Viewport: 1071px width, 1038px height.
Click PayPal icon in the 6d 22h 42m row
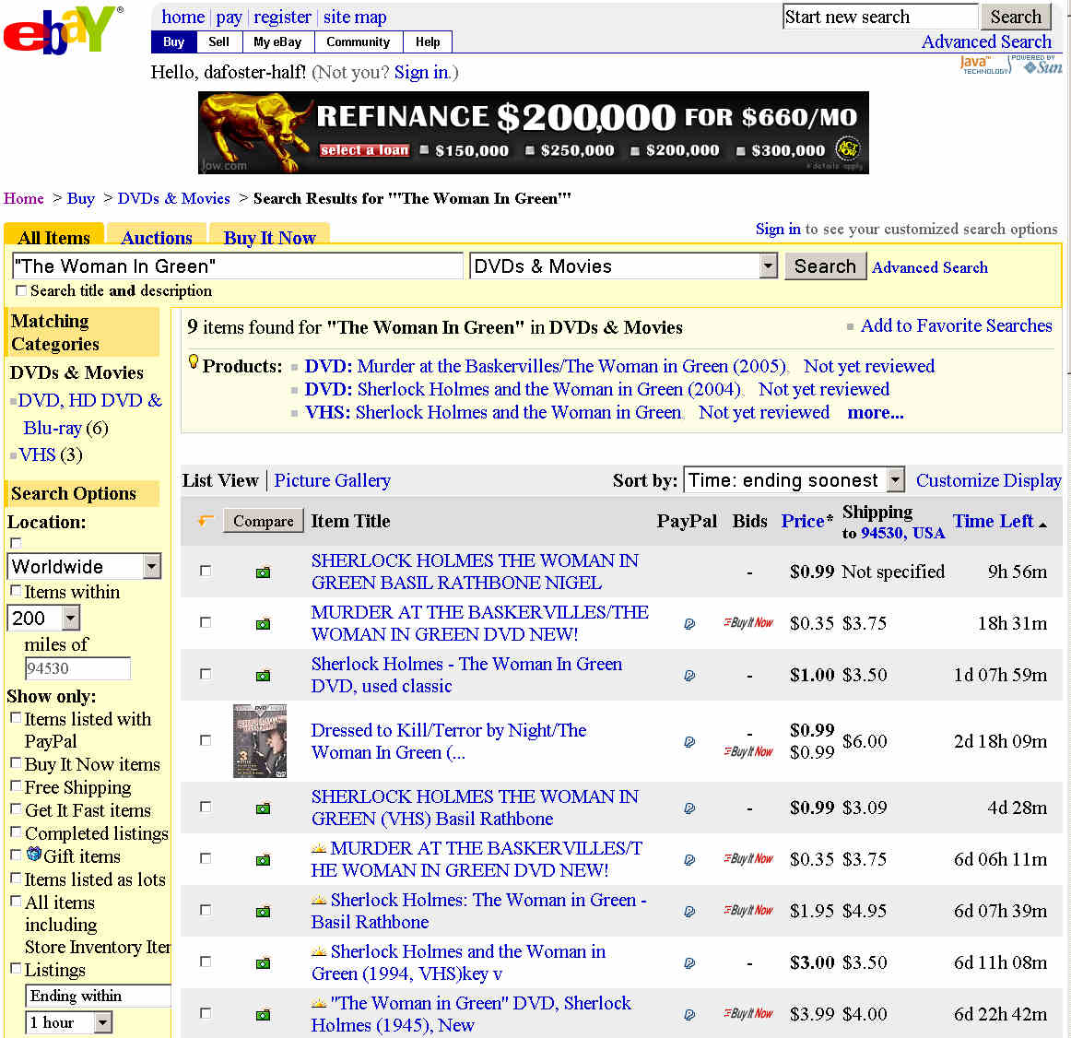point(689,1016)
